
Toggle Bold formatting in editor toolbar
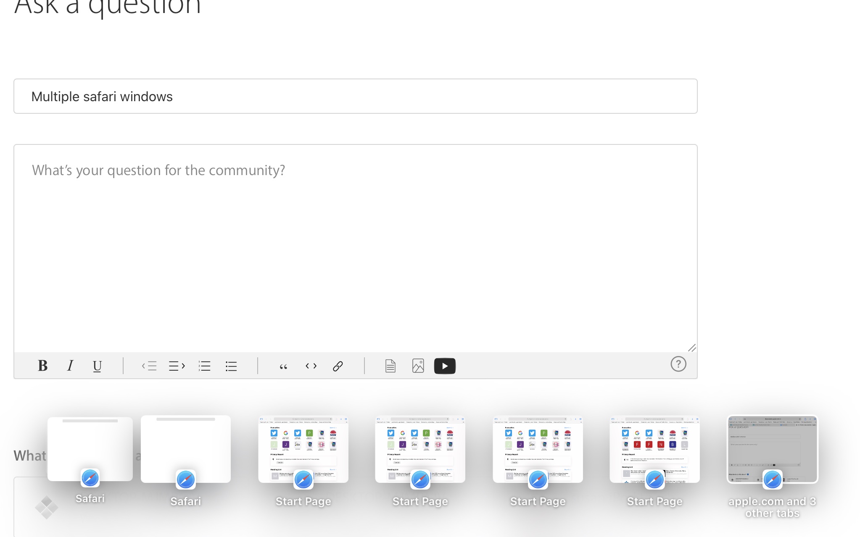[42, 366]
